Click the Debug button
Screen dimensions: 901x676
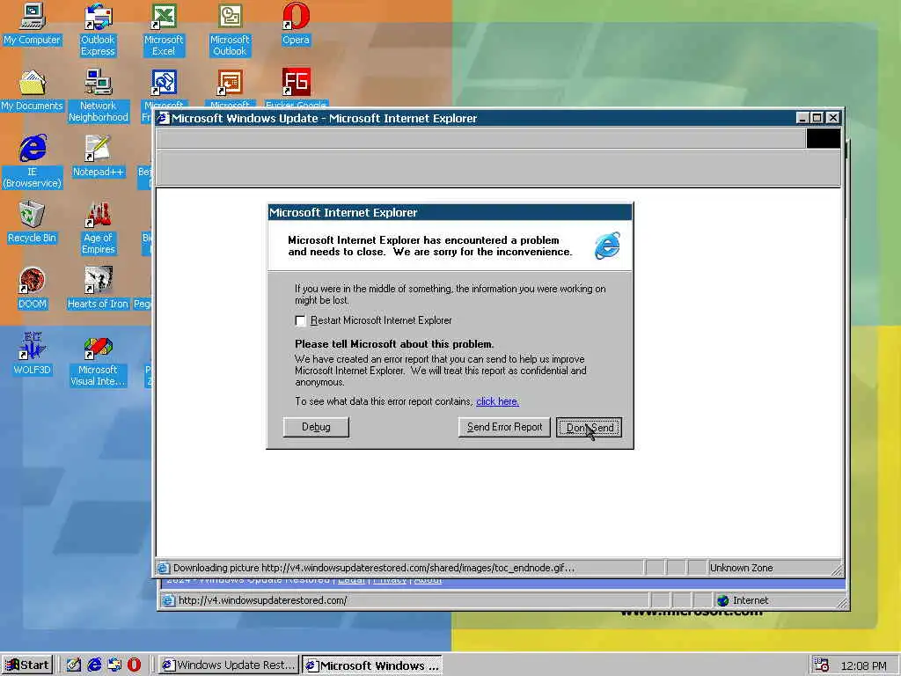pos(316,427)
